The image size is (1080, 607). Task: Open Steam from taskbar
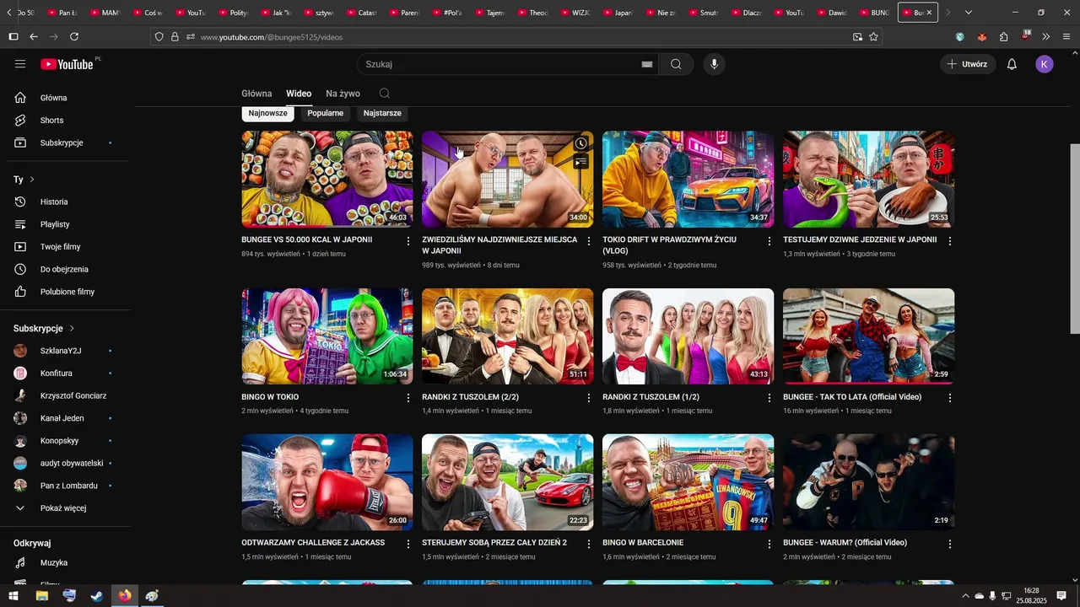[x=97, y=596]
